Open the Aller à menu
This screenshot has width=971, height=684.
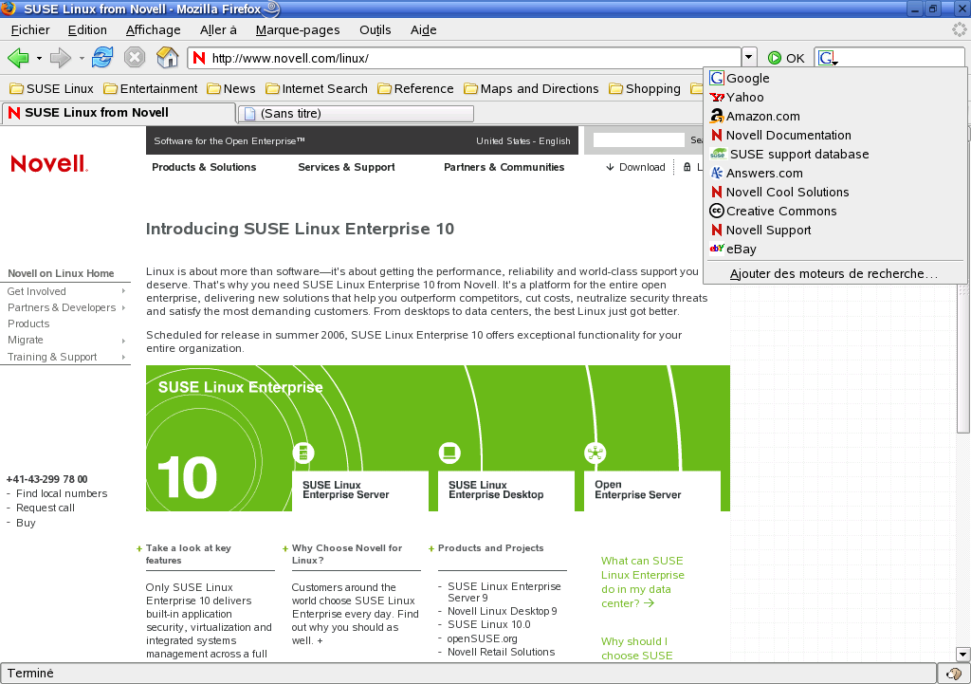218,29
